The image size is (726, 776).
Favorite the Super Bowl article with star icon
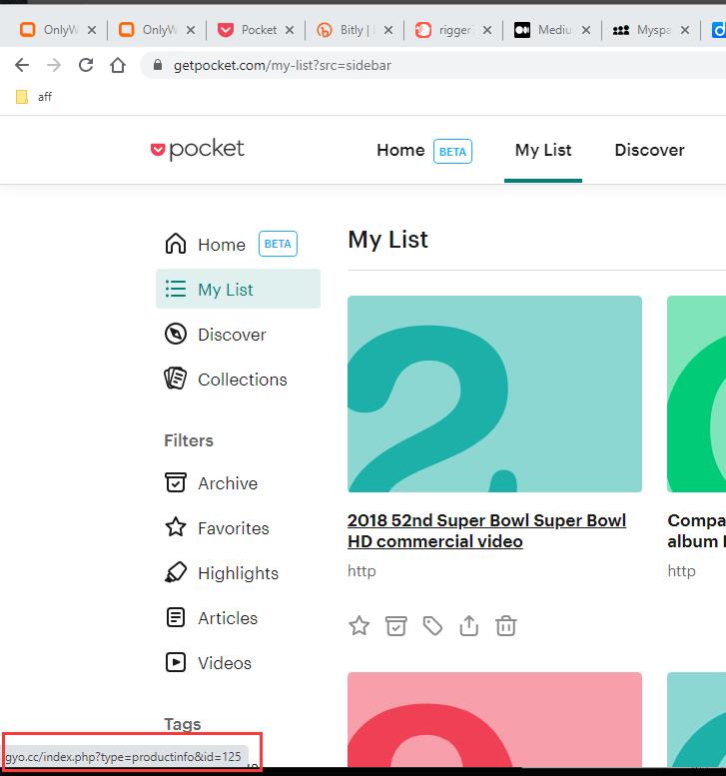pyautogui.click(x=360, y=626)
